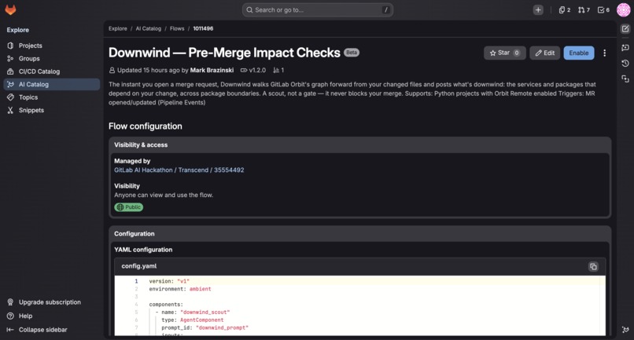Open Snippets in the sidebar
The image size is (634, 340).
click(x=51, y=110)
